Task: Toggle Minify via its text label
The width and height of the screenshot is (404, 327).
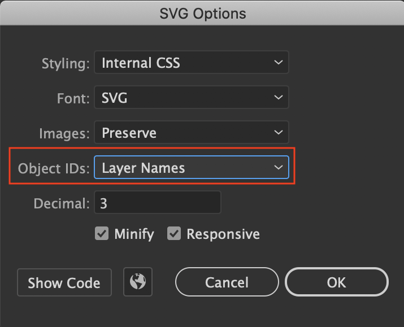Action: 134,234
